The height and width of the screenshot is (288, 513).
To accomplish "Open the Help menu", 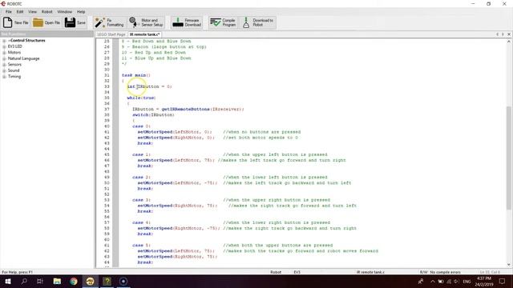I will 81,12.
